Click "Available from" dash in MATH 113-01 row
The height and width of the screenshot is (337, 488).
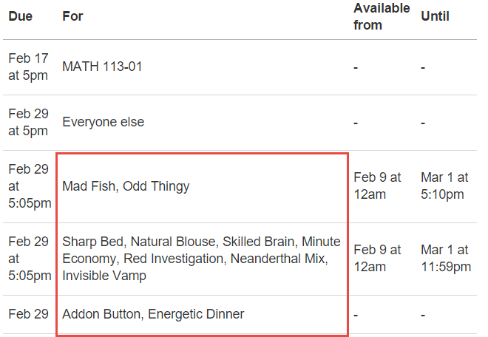pyautogui.click(x=356, y=67)
